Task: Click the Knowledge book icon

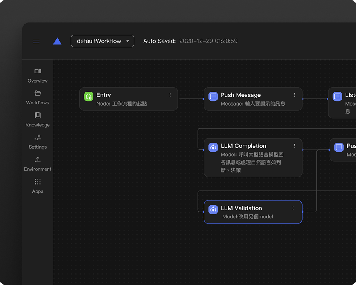Action: 38,115
